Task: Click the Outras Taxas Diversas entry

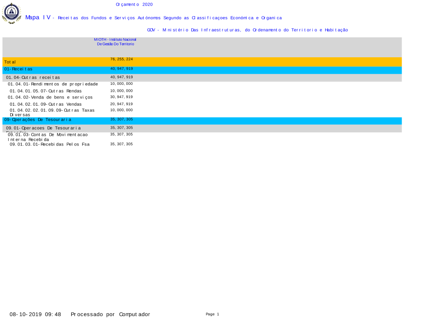Action: (52, 112)
